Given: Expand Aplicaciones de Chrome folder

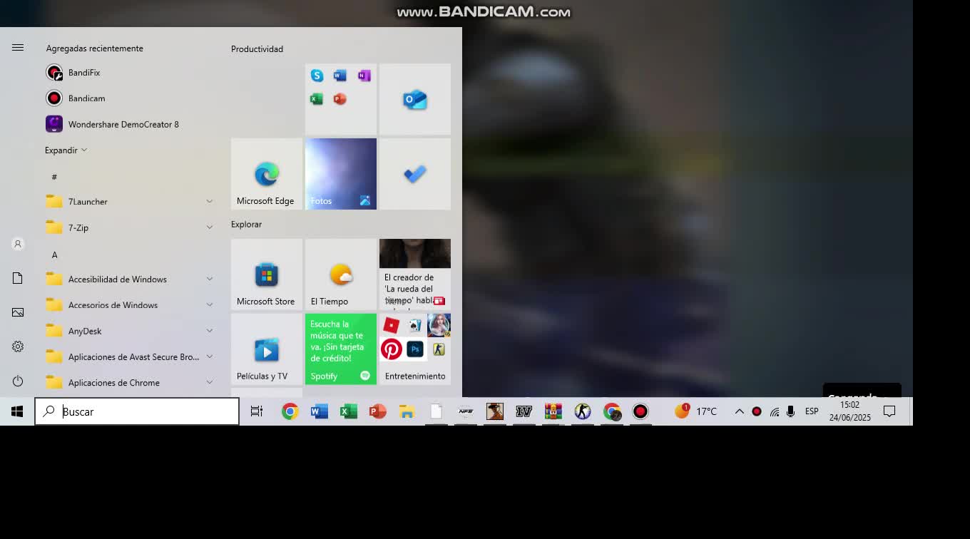Looking at the screenshot, I should point(128,383).
